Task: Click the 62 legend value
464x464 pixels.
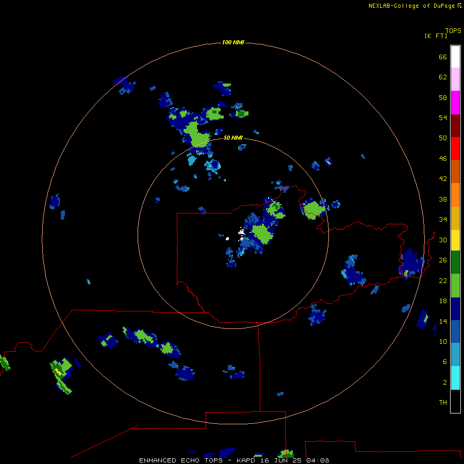Action: click(x=443, y=77)
